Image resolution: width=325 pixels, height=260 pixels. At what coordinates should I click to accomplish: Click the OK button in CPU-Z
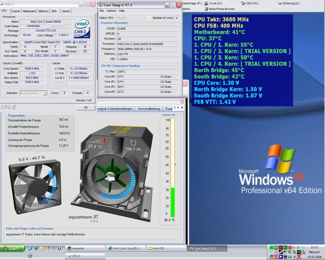86,108
